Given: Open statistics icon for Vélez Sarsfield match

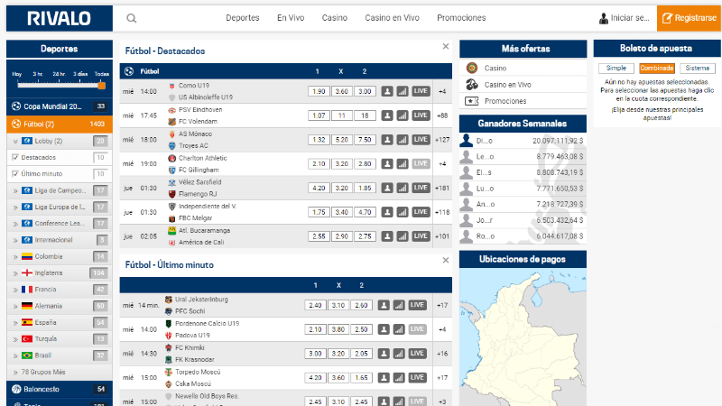Looking at the screenshot, I should [403, 188].
